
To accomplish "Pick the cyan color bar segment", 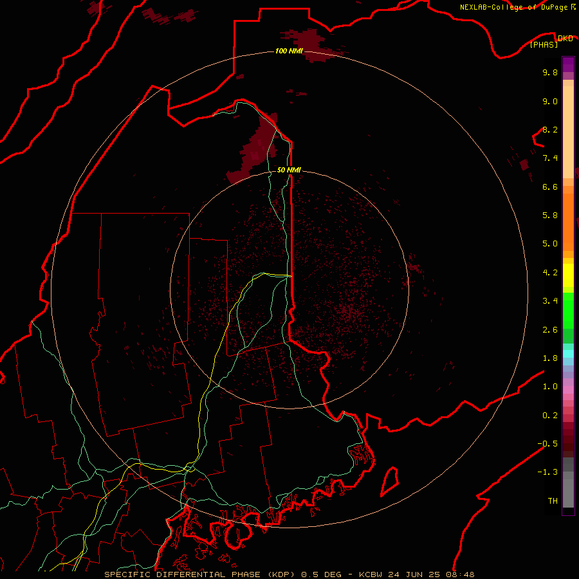I will point(568,354).
